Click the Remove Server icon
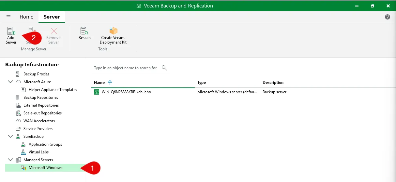The width and height of the screenshot is (396, 182). point(53,32)
